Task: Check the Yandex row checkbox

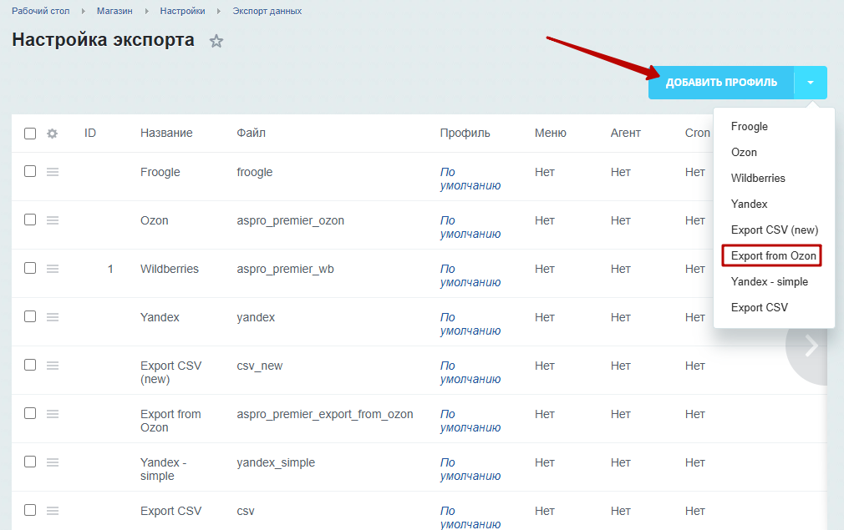Action: click(30, 316)
